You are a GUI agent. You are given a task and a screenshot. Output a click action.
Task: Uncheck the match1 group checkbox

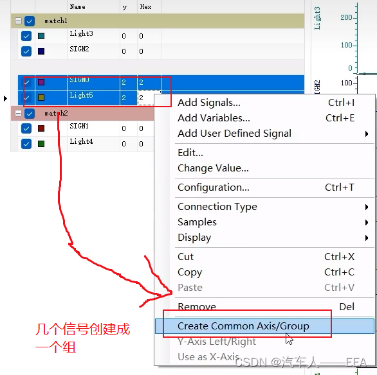tap(30, 21)
